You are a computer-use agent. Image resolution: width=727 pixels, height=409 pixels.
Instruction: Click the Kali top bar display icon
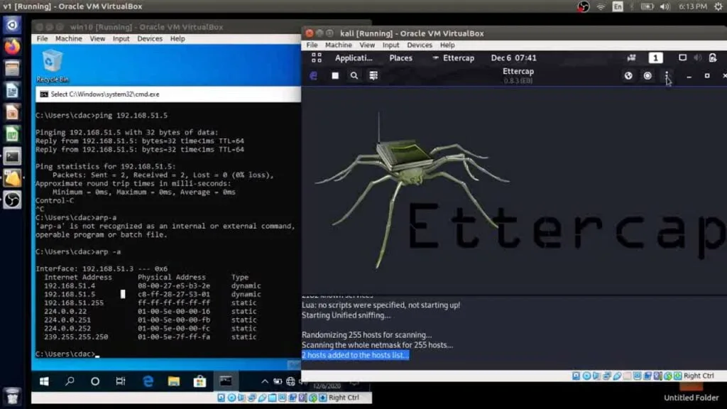tap(682, 58)
